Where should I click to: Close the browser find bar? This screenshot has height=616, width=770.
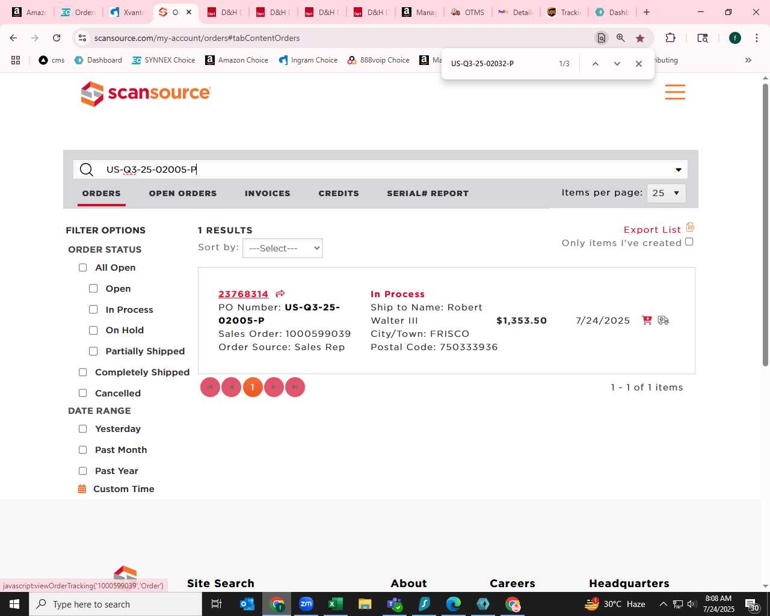(x=639, y=64)
